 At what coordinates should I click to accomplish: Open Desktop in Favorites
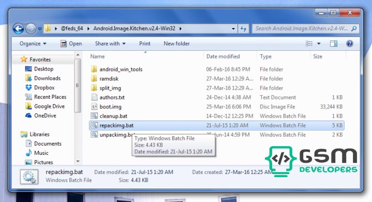click(x=43, y=69)
